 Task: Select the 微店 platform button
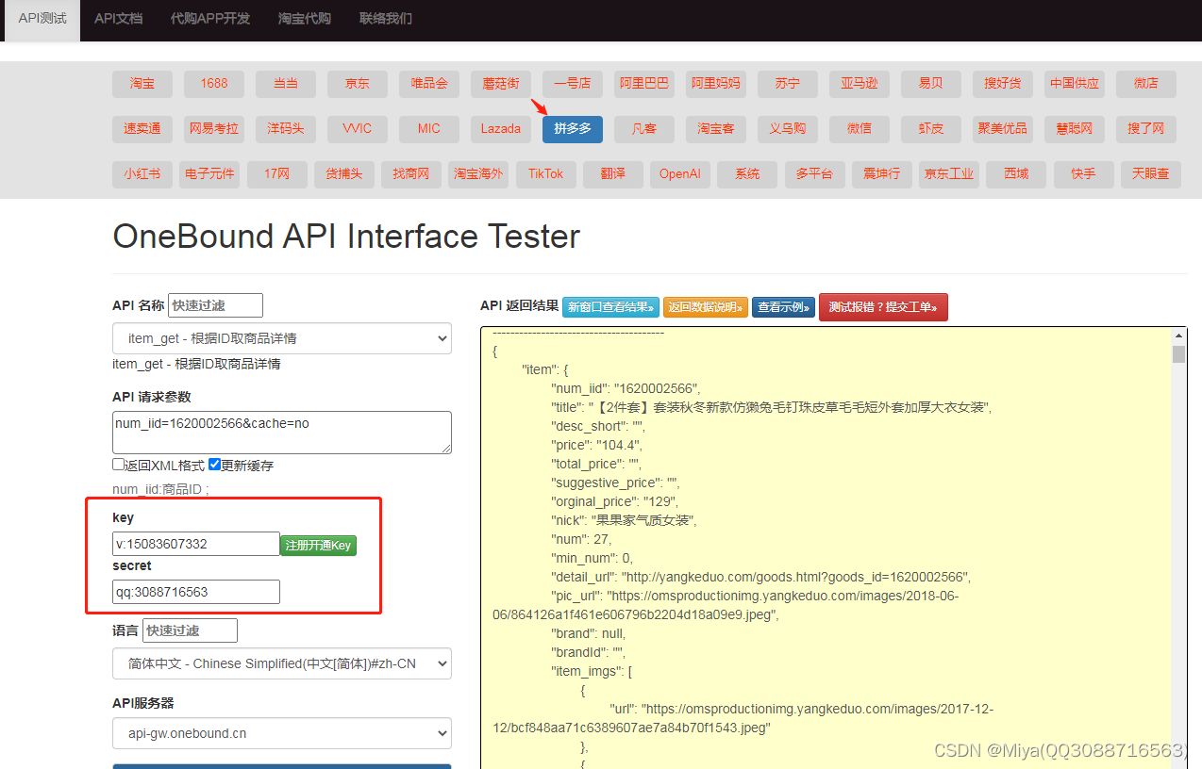1146,83
